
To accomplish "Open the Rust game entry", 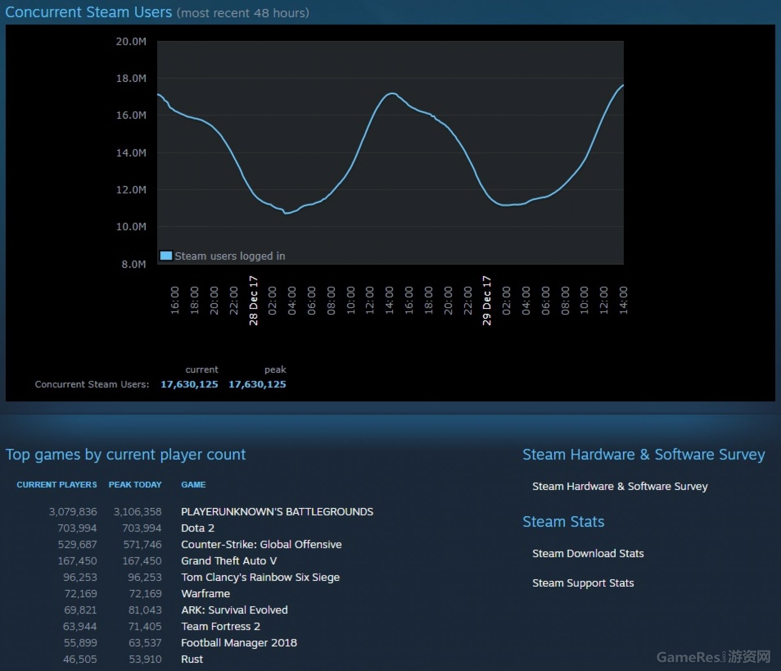I will (192, 659).
